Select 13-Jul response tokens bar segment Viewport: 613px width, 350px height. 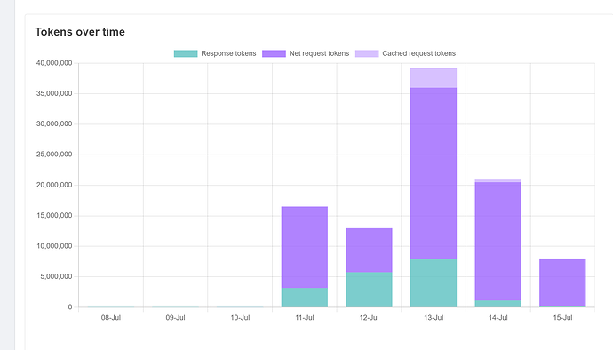tap(434, 283)
